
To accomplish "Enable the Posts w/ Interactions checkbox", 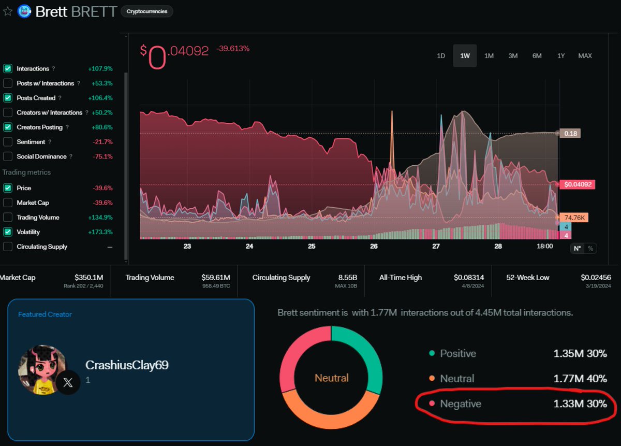I will (8, 83).
